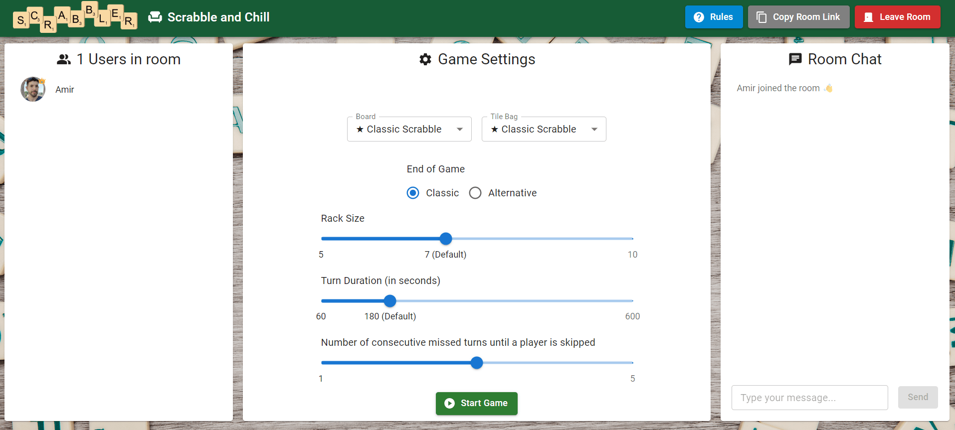This screenshot has height=430, width=955.
Task: Click the copy icon in Copy Room Link
Action: coord(762,17)
